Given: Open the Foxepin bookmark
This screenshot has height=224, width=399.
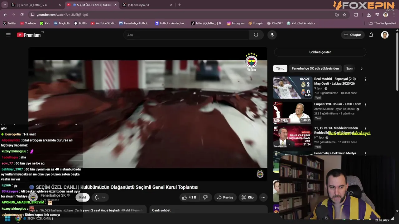Looking at the screenshot, I should coord(256,23).
